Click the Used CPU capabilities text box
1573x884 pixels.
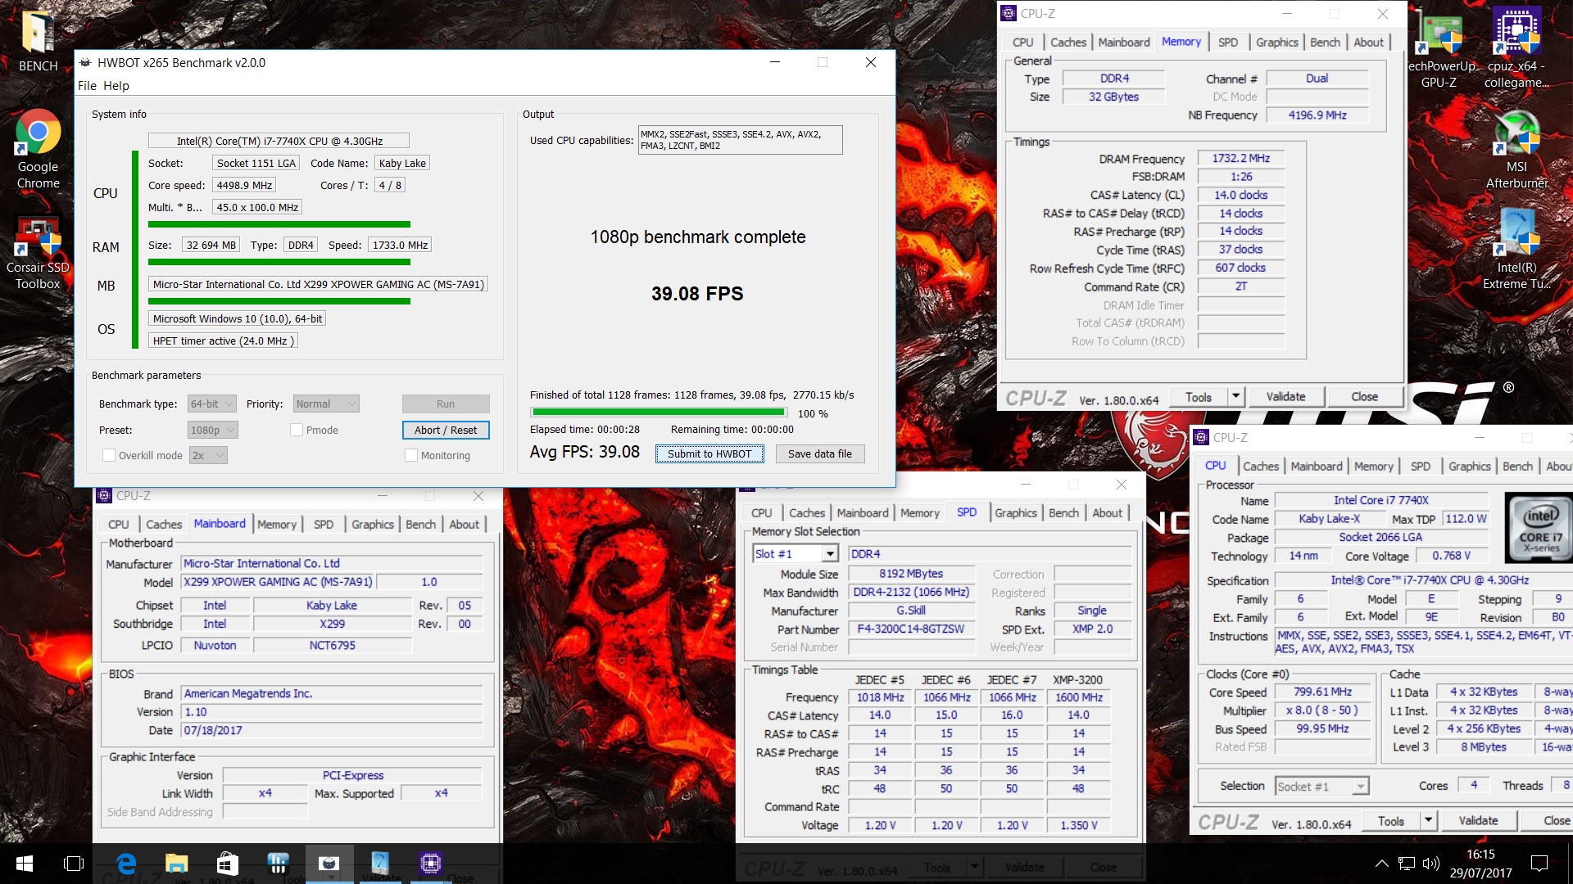coord(740,140)
